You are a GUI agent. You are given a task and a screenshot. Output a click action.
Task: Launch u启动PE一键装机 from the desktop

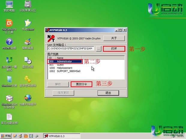9,64
